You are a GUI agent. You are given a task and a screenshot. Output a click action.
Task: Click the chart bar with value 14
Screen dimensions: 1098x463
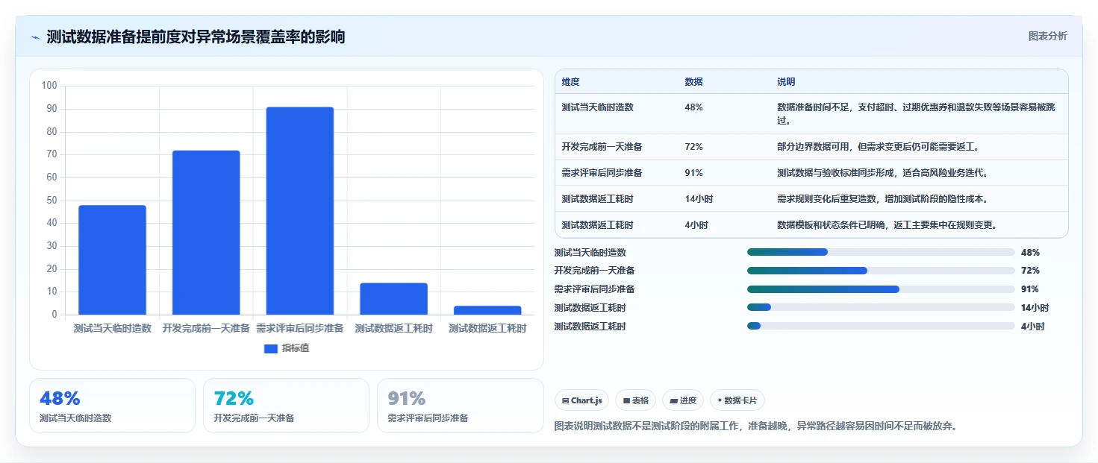tap(393, 299)
